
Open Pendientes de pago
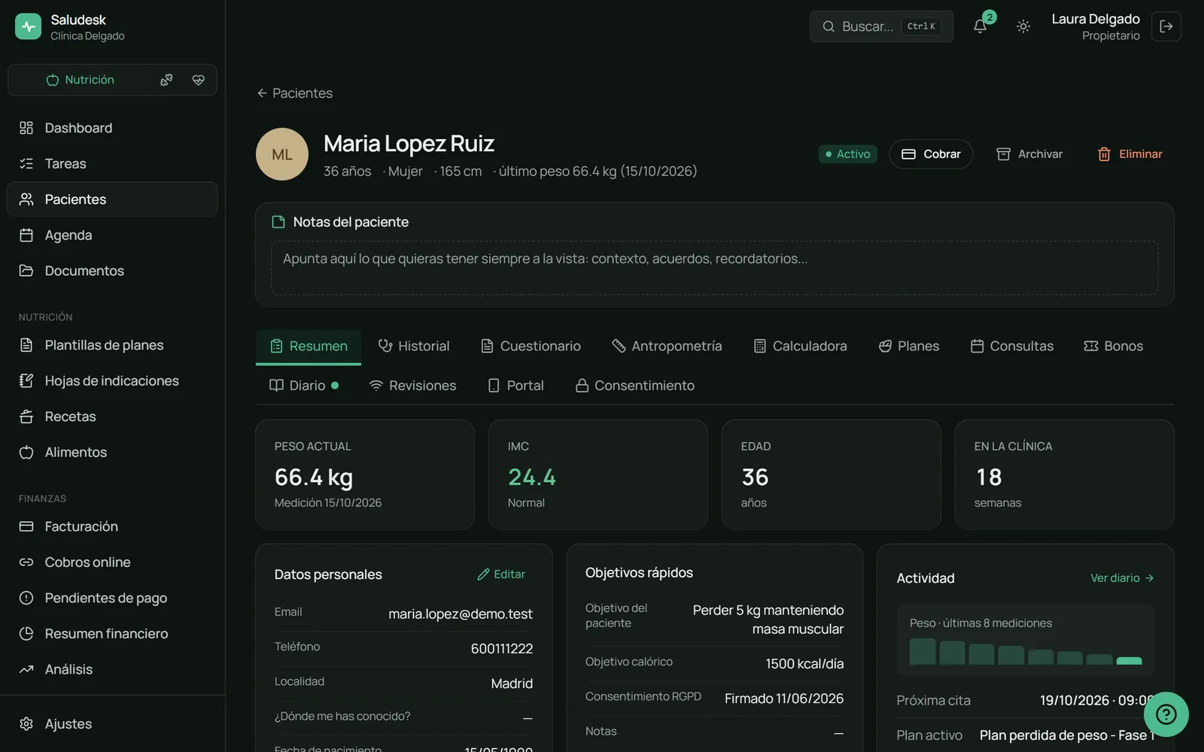(112, 598)
